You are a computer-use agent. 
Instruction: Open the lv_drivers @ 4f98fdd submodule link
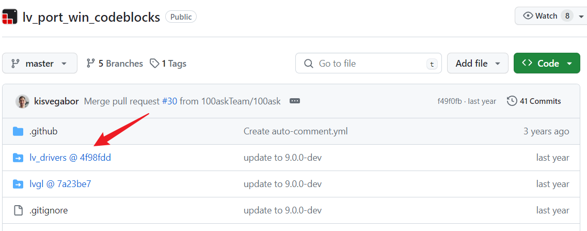pyautogui.click(x=70, y=158)
